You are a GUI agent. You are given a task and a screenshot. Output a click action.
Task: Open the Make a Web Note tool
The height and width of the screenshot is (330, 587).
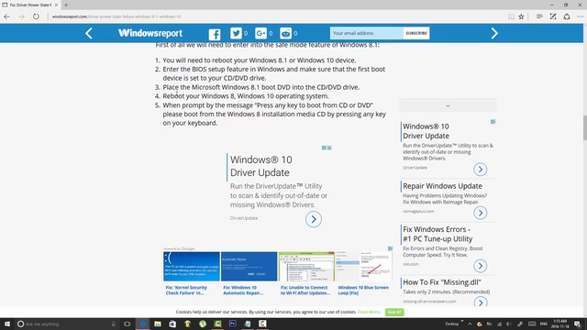553,16
